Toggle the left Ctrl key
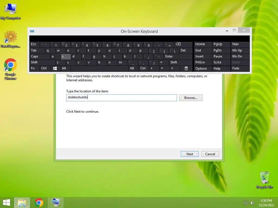278x208 pixels. 45,69
